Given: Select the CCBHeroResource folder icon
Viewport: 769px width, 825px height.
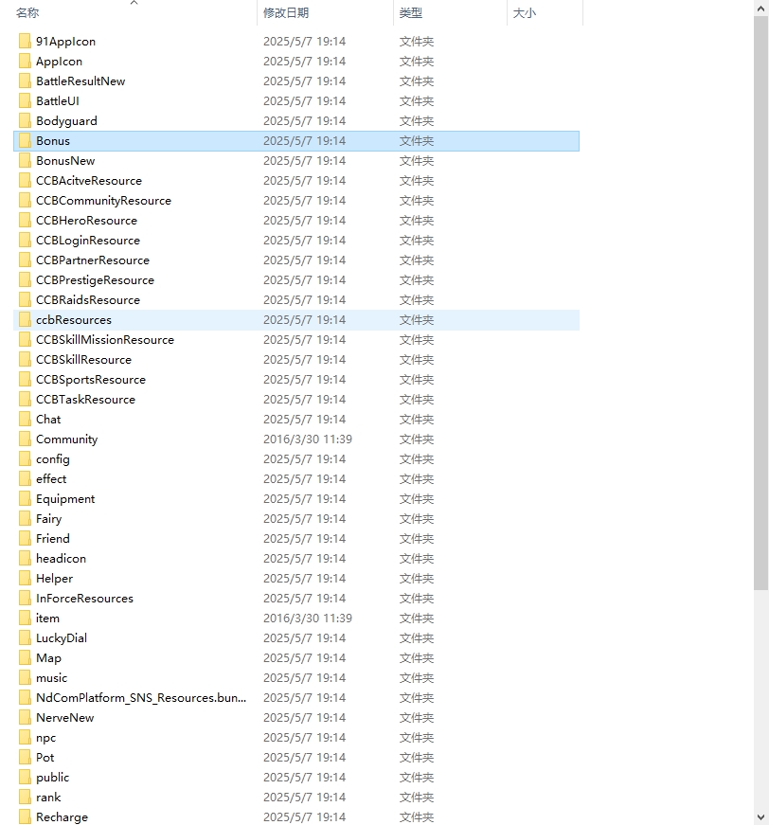Looking at the screenshot, I should click(25, 221).
